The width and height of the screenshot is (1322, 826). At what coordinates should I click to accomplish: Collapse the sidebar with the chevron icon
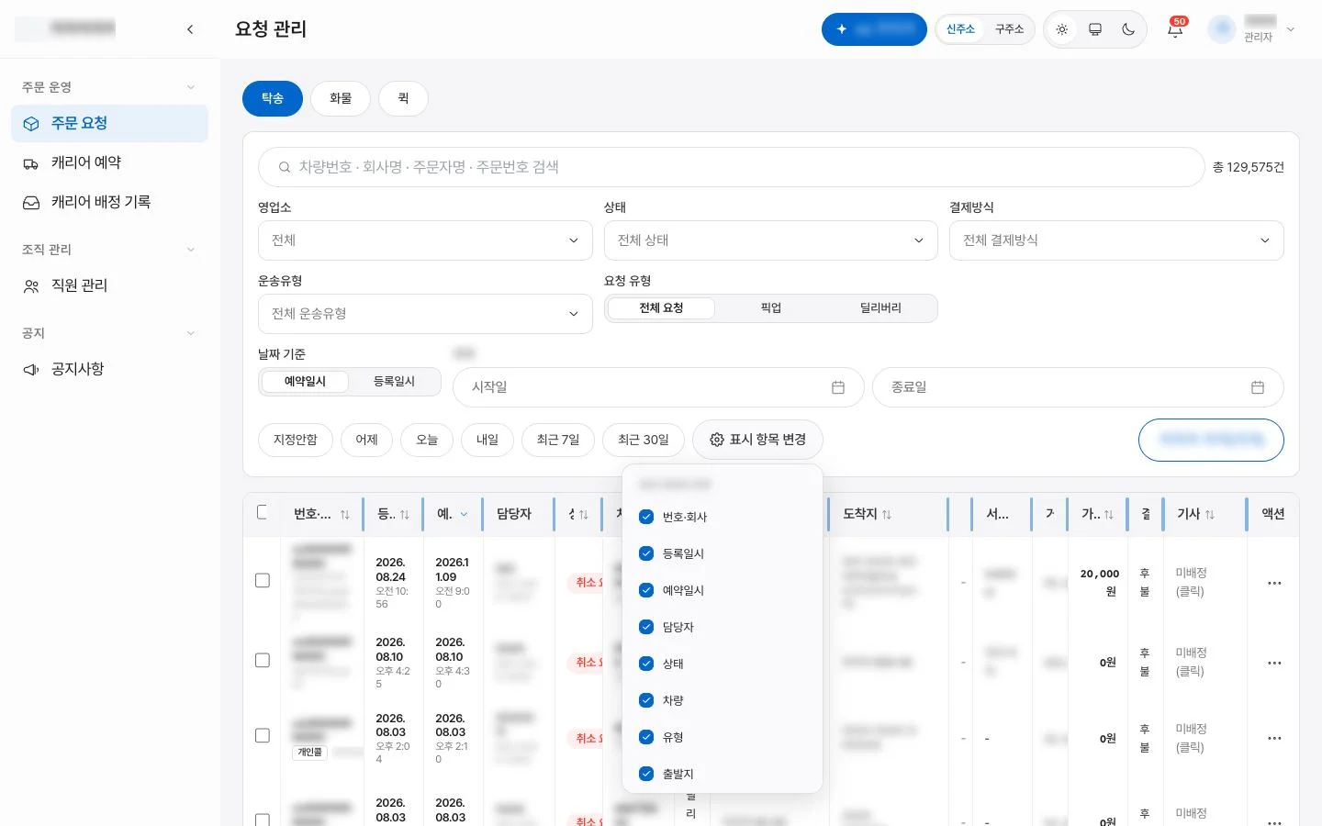click(x=190, y=29)
